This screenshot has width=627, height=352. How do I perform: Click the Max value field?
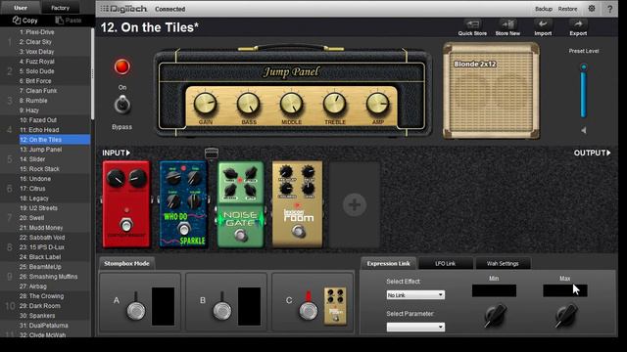tap(565, 290)
